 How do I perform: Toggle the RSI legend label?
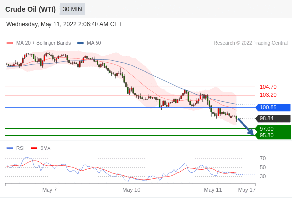20,148
